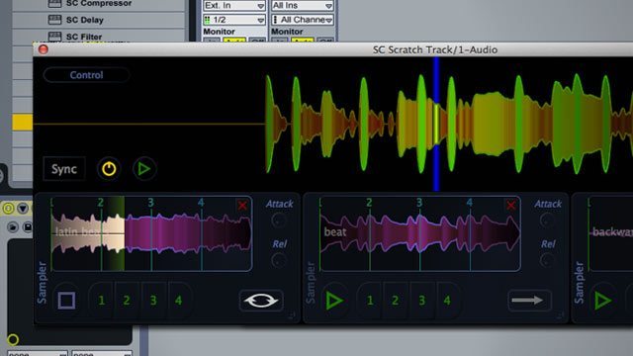The width and height of the screenshot is (633, 356).
Task: Remove the beat sample with red X
Action: 511,206
